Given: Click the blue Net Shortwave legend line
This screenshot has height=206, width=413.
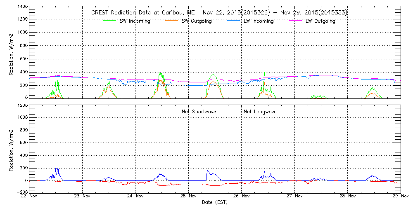Looking at the screenshot, I should (x=171, y=112).
